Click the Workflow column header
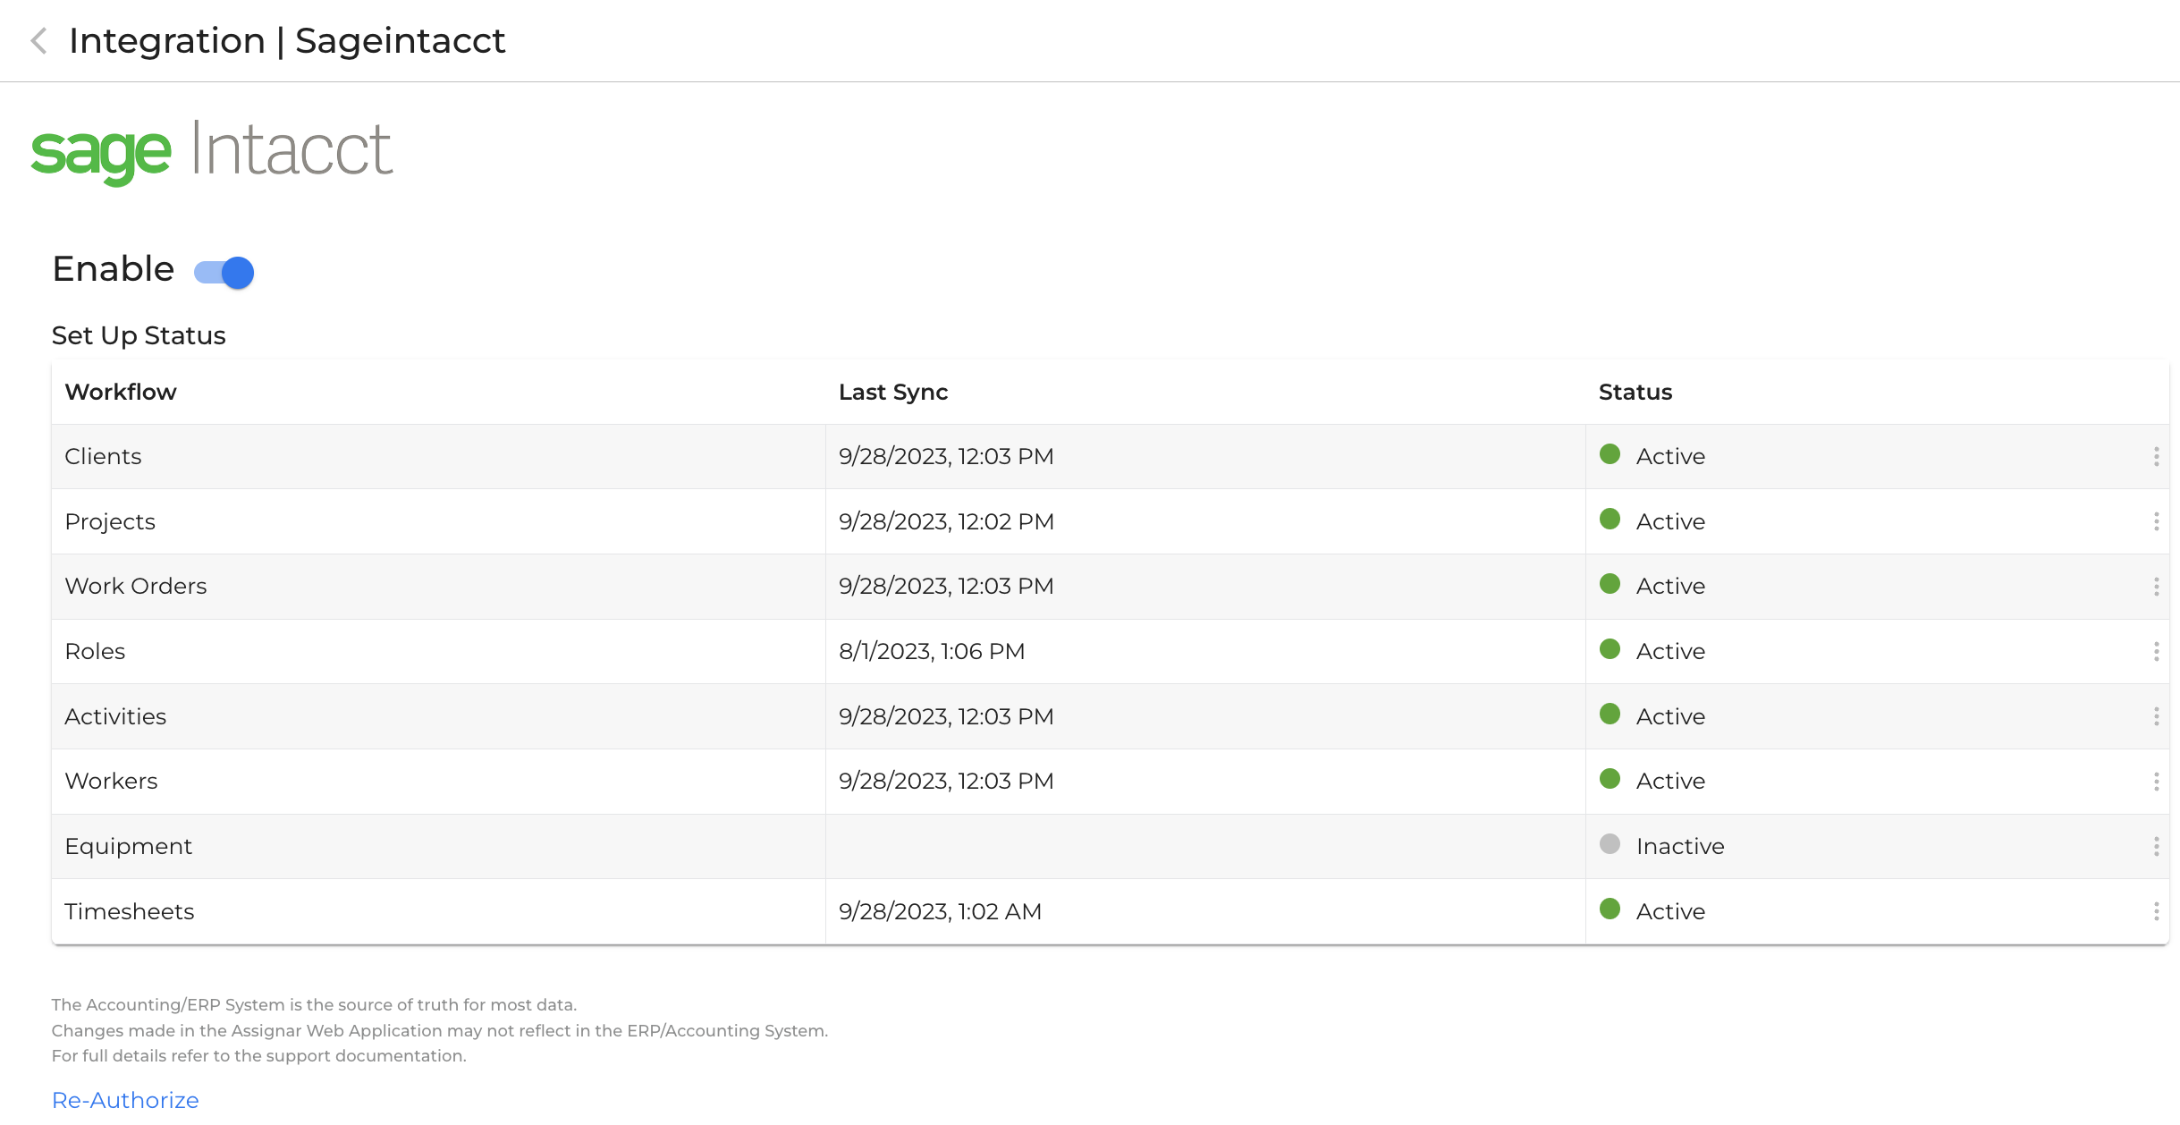This screenshot has height=1125, width=2180. (121, 392)
